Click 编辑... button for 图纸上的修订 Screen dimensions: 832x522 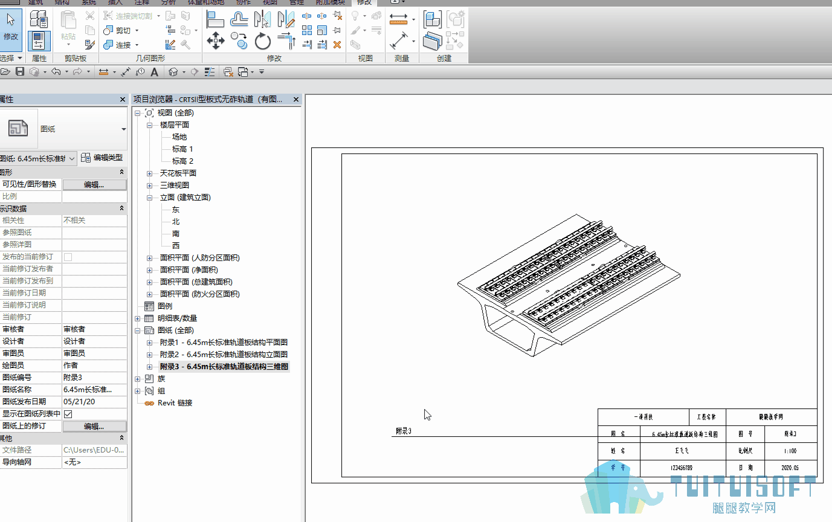click(94, 426)
